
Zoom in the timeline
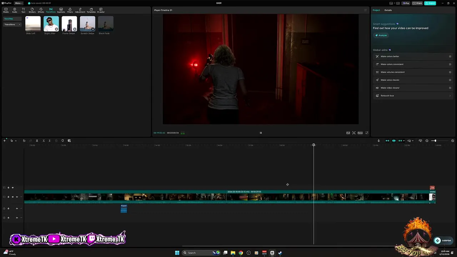click(x=452, y=141)
